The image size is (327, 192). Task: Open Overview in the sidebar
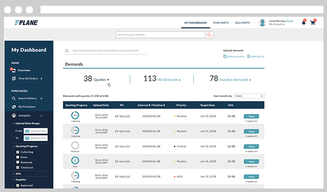tap(24, 70)
